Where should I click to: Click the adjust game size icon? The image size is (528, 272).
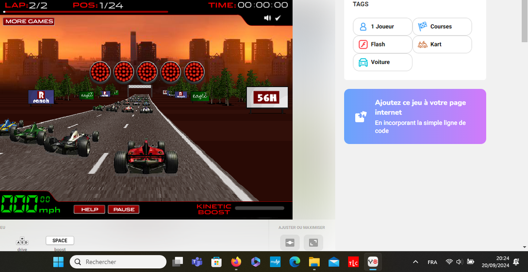click(x=290, y=243)
